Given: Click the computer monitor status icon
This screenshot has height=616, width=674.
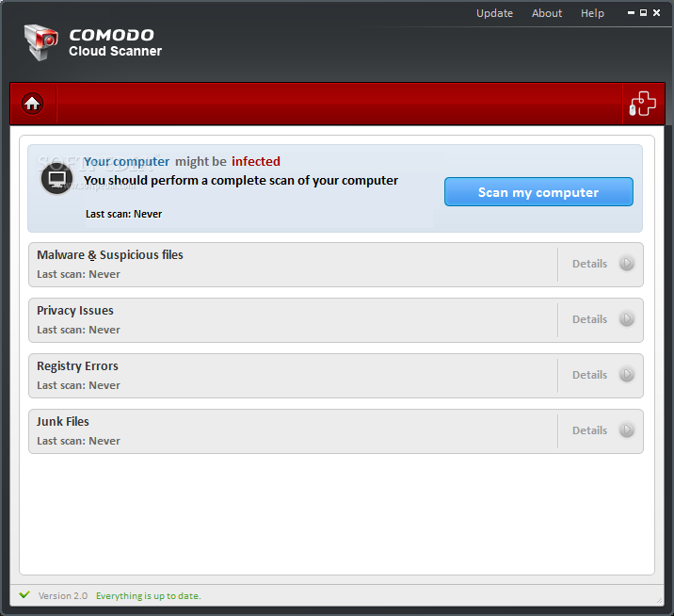Looking at the screenshot, I should pos(56,179).
